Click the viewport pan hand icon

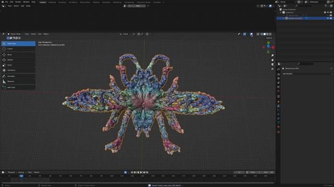[x=272, y=60]
